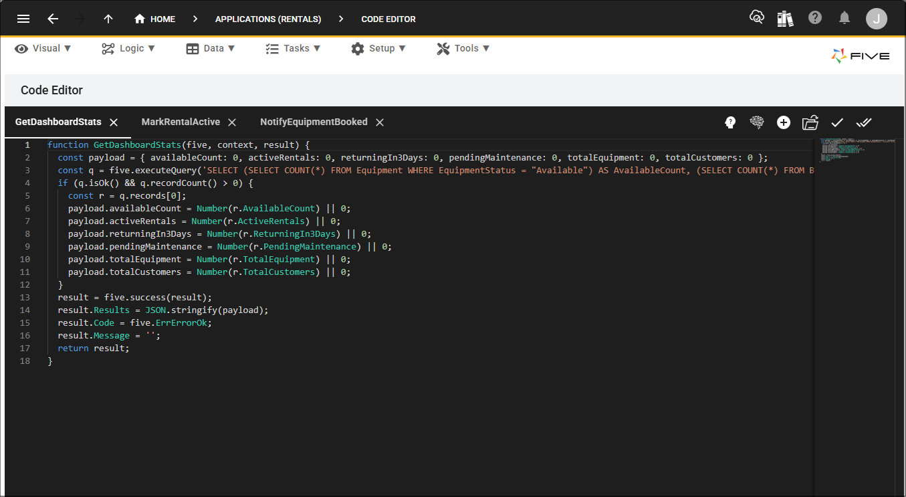Viewport: 906px width, 497px height.
Task: Save current tab with single checkmark
Action: (837, 122)
